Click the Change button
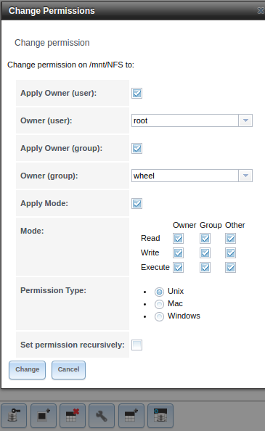 click(x=27, y=370)
